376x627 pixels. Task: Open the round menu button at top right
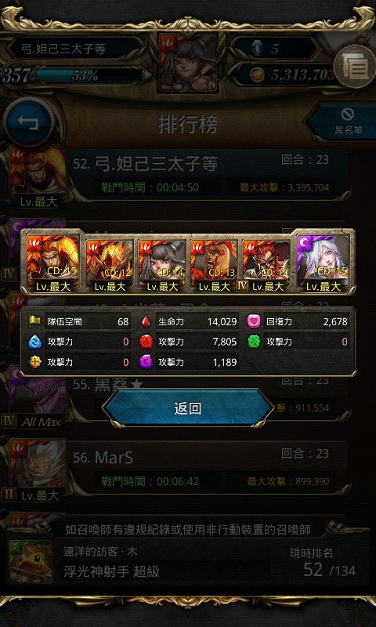(x=354, y=67)
